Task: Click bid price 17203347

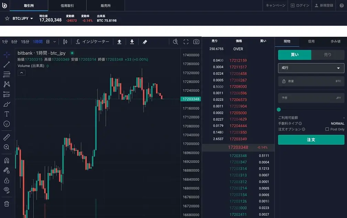Action: (238, 162)
